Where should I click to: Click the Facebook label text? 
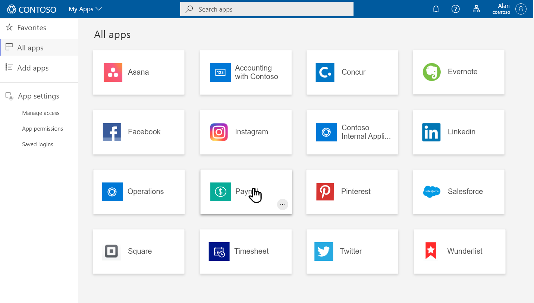144,132
